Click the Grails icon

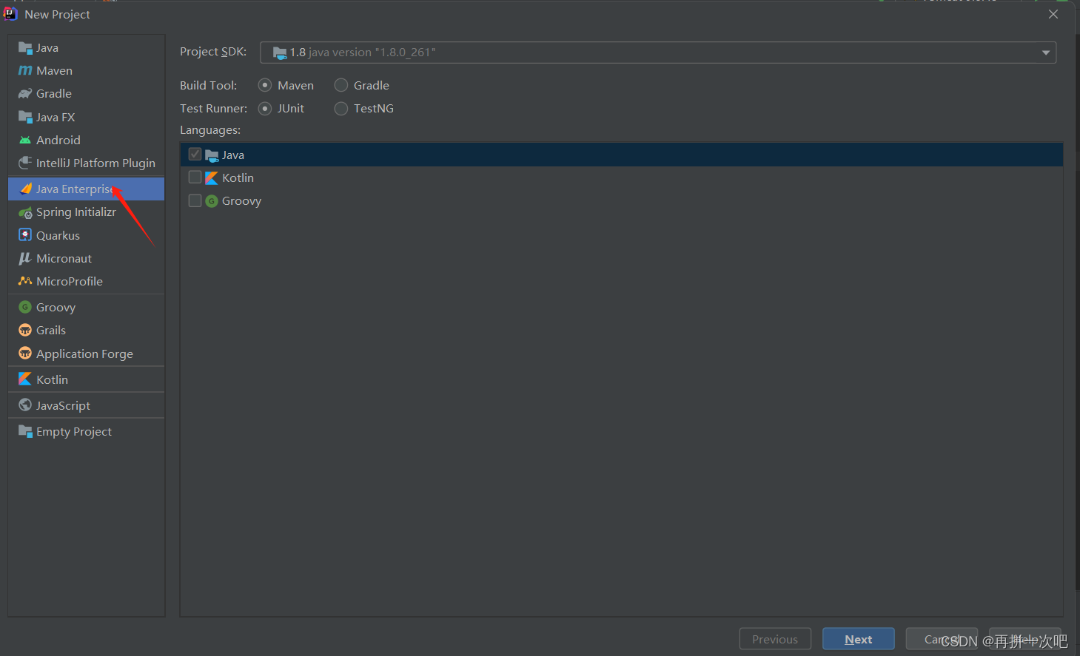(x=25, y=330)
